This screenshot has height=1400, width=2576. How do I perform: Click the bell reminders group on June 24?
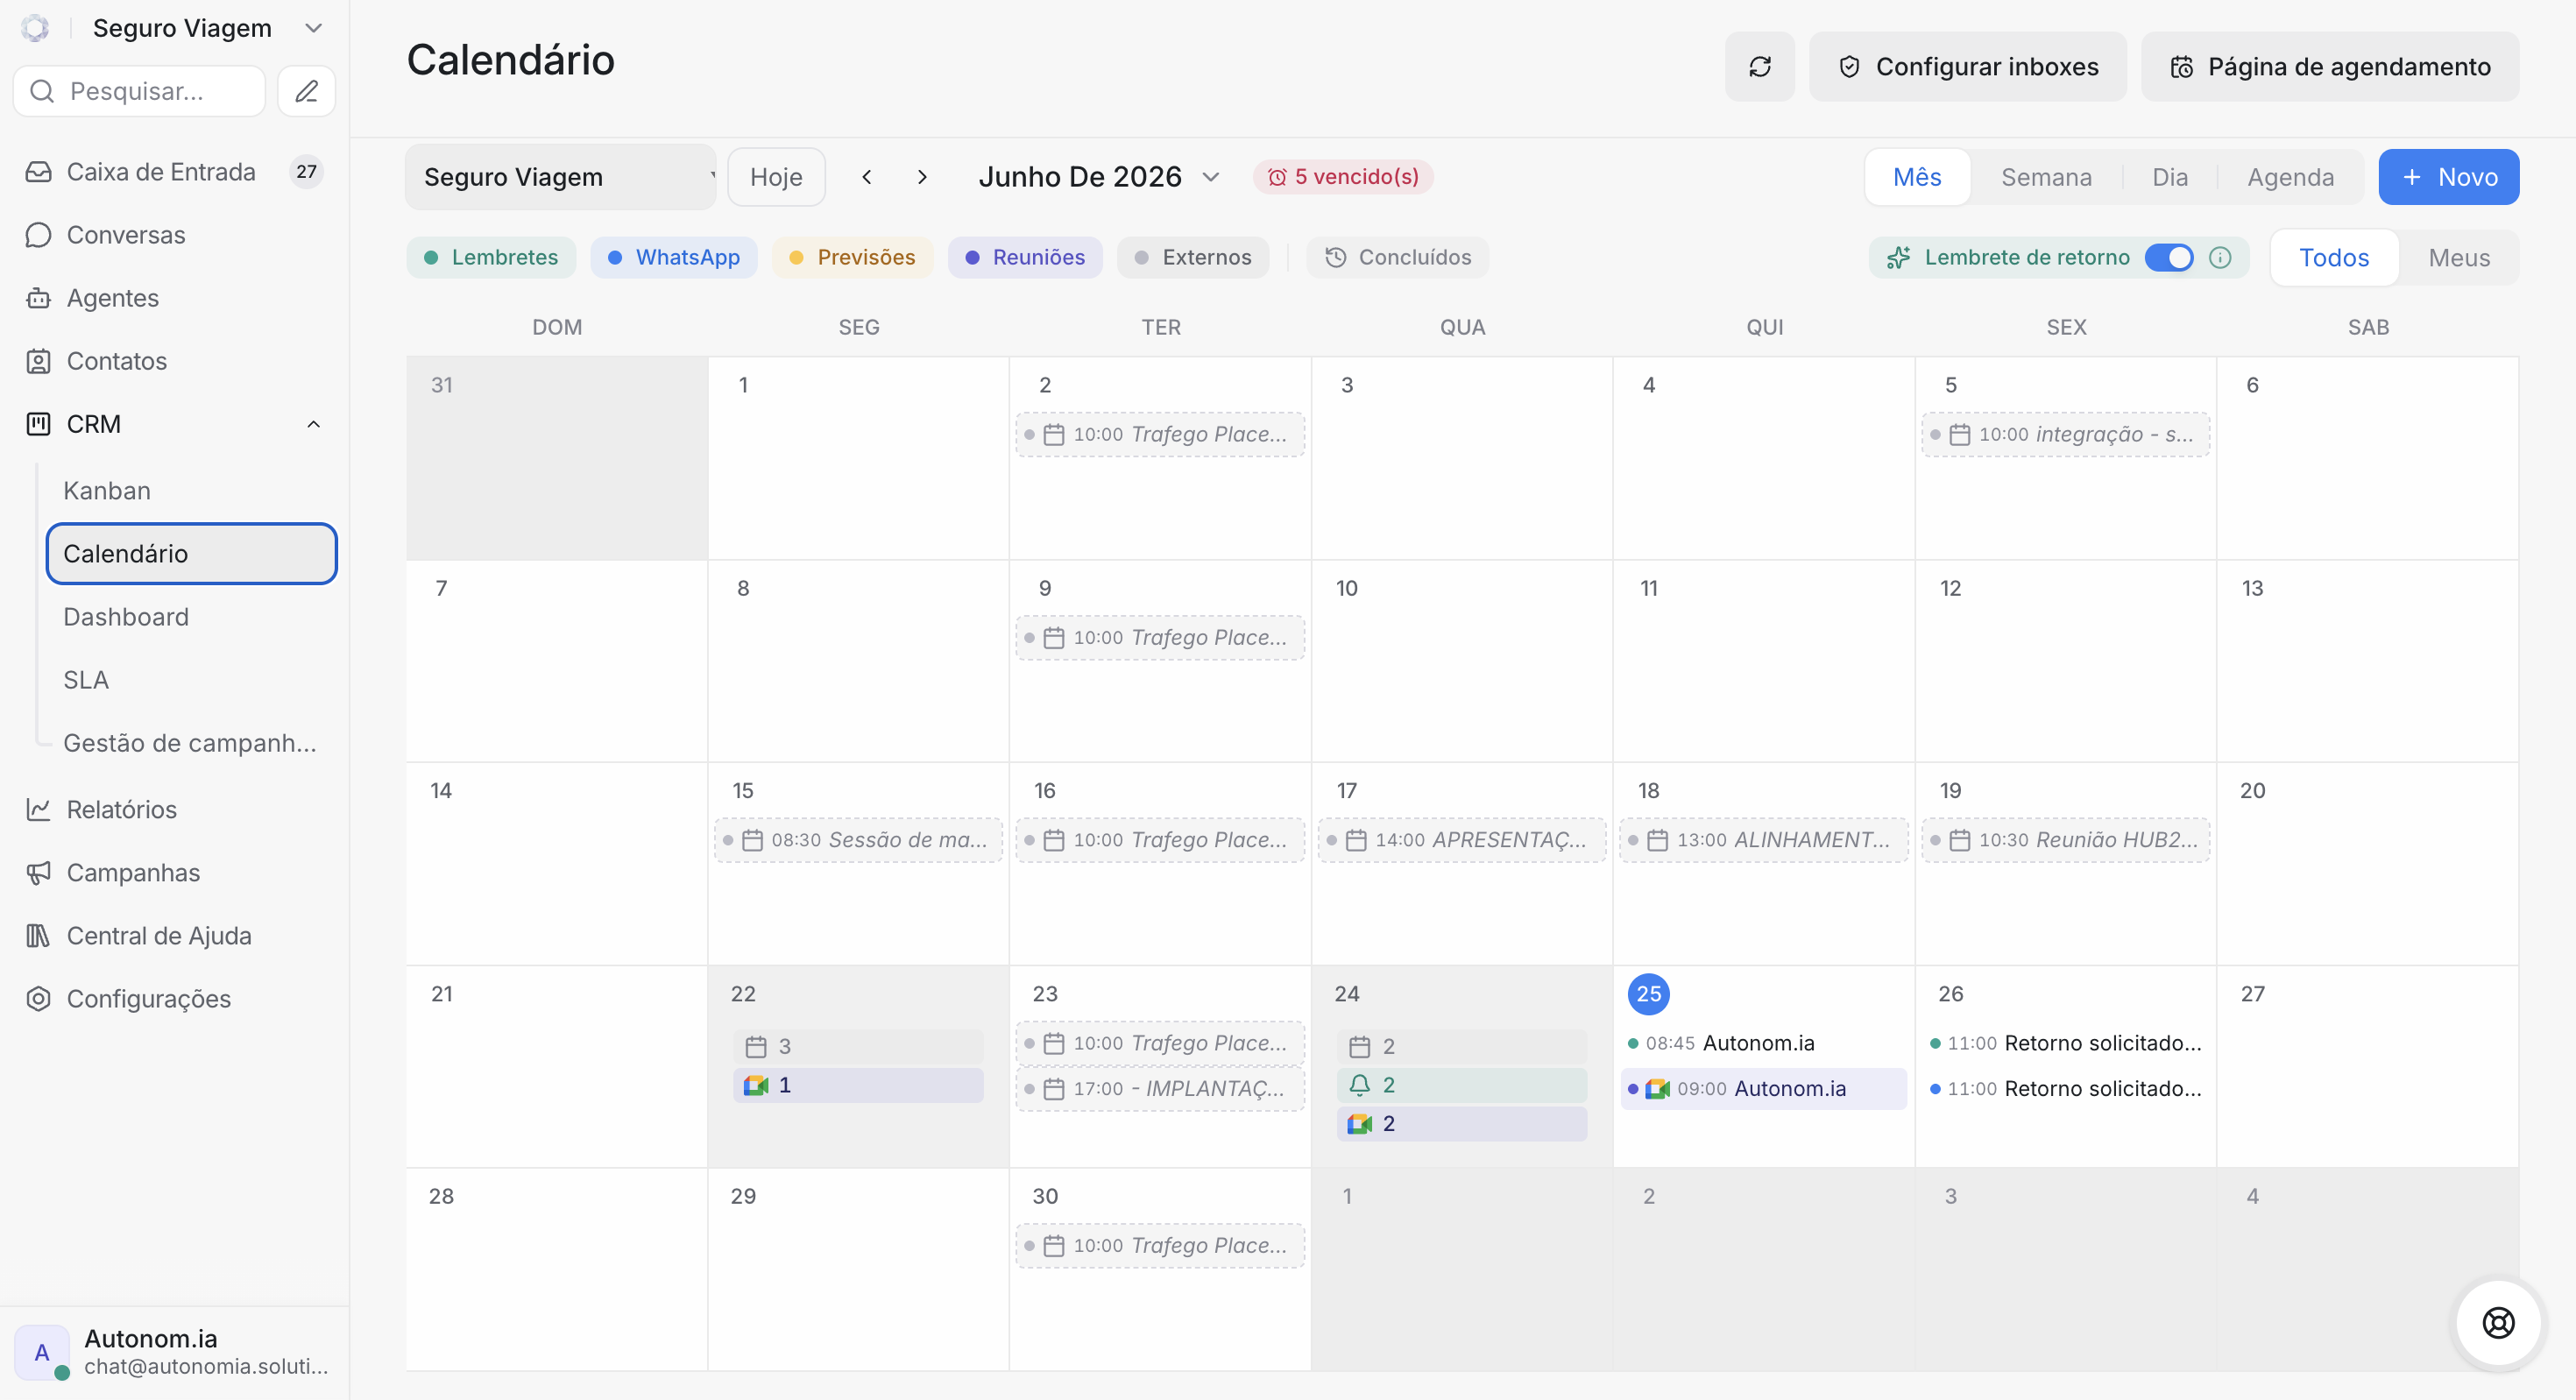tap(1461, 1085)
